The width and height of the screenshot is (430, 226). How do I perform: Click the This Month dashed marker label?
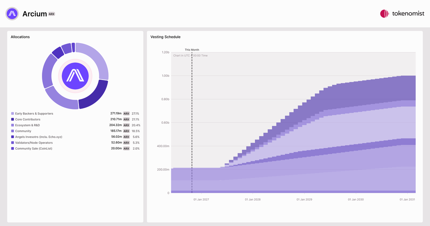coord(192,50)
